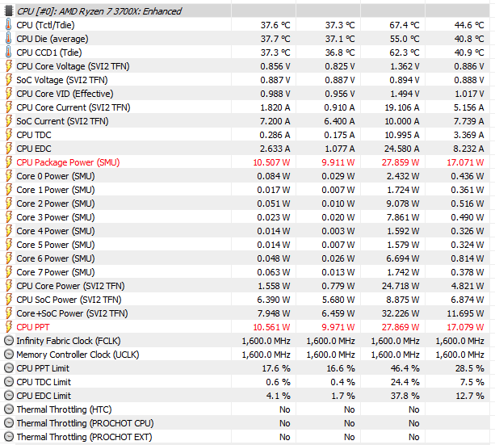This screenshot has width=495, height=445.
Task: Click clock icon beside Memory Controller Clock
Action: pyautogui.click(x=9, y=355)
